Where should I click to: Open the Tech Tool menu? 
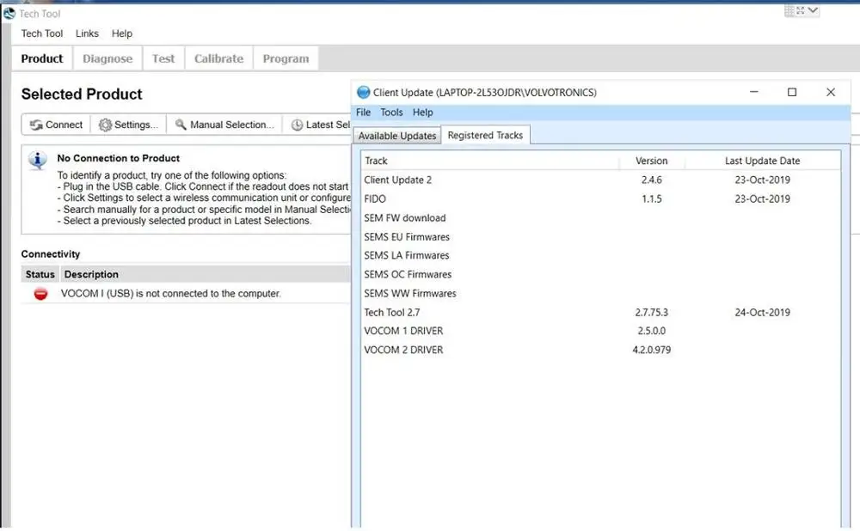[x=42, y=34]
